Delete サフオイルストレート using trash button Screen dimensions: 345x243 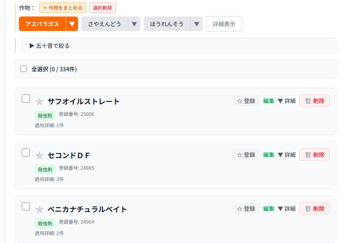[x=314, y=101]
